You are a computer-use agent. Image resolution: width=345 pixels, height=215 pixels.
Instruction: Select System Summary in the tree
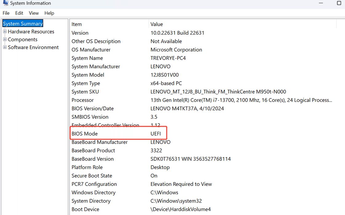[23, 24]
